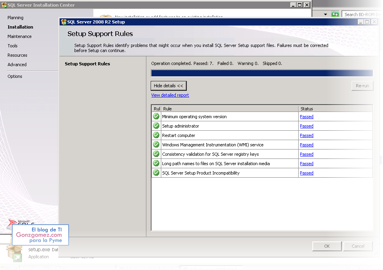Screen dimensions: 383x270
Task: Select 'SQL Server Setup Product Incompatibility' text
Action: click(x=201, y=173)
